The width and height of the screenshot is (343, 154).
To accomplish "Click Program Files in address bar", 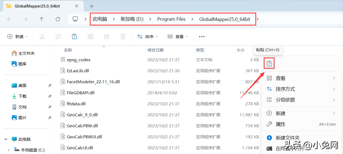I will (x=171, y=19).
